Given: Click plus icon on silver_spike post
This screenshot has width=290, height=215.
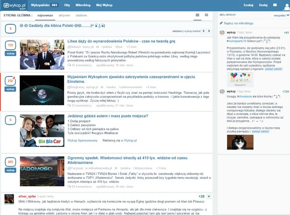Looking at the screenshot, I should [209, 196].
